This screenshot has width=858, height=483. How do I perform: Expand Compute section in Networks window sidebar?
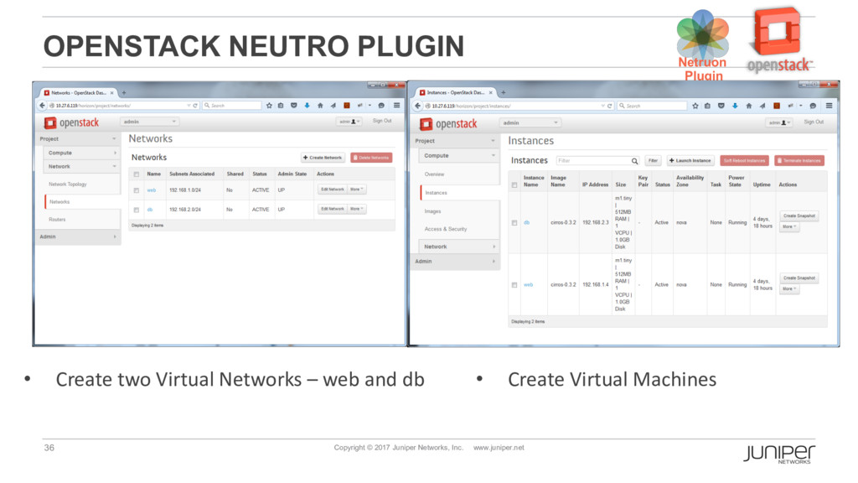point(81,153)
